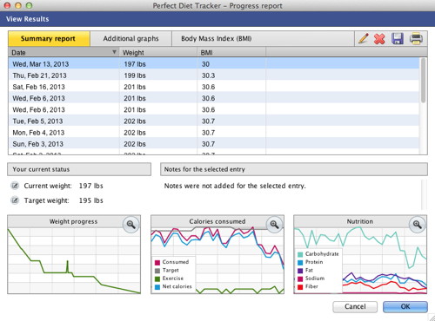Open the Body Mass Index (BMI) tab
Image resolution: width=435 pixels, height=321 pixels.
pyautogui.click(x=217, y=39)
